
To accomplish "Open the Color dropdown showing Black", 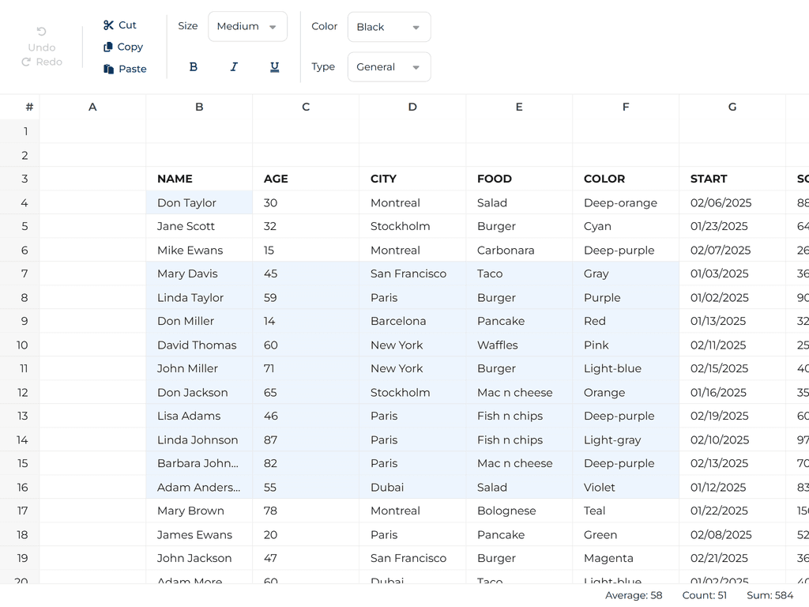I will point(389,26).
